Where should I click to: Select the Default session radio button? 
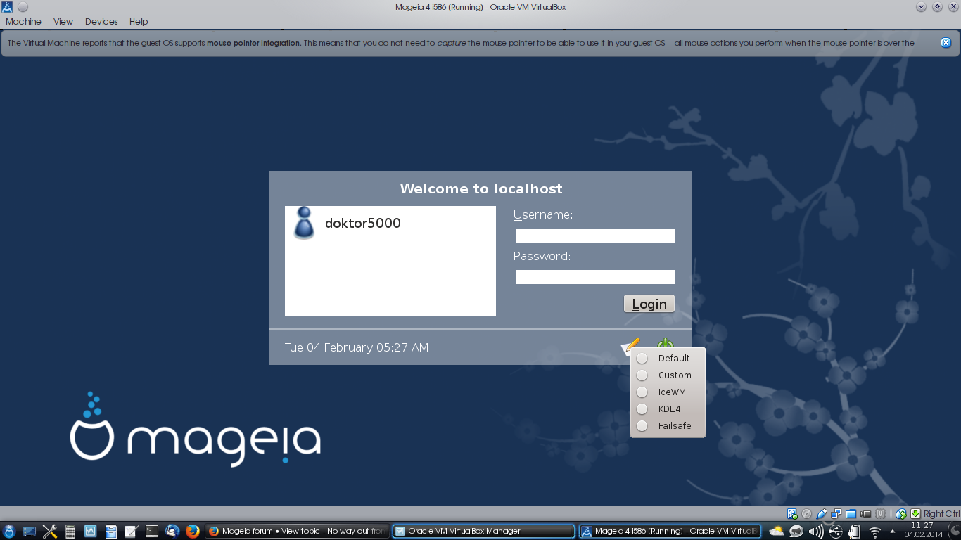[642, 359]
